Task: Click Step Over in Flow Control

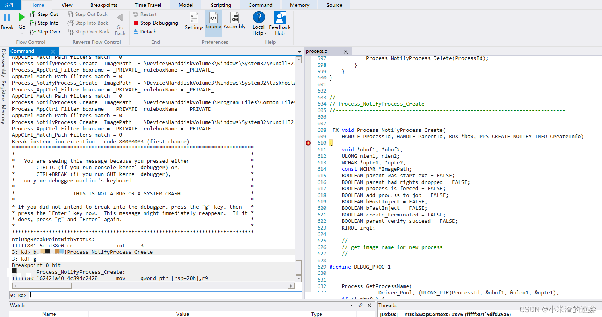Action: (45, 32)
